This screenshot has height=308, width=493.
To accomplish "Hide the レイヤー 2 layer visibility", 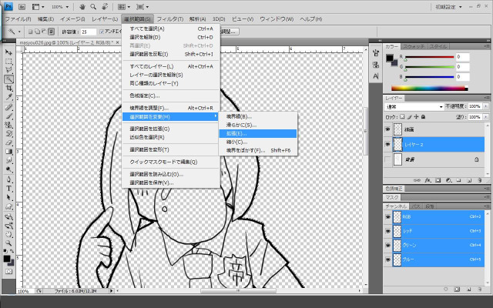I will coord(388,144).
